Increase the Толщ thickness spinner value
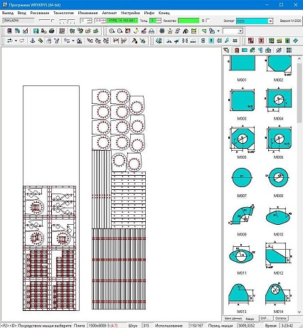Image resolution: width=303 pixels, height=328 pixels. click(159, 19)
